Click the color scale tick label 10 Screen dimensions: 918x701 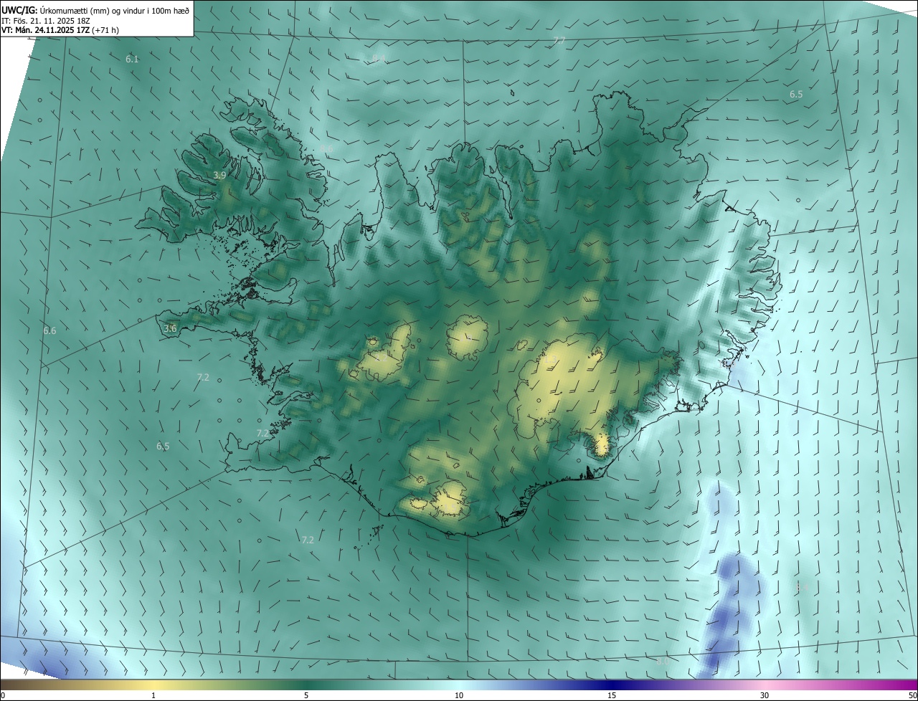pyautogui.click(x=459, y=695)
